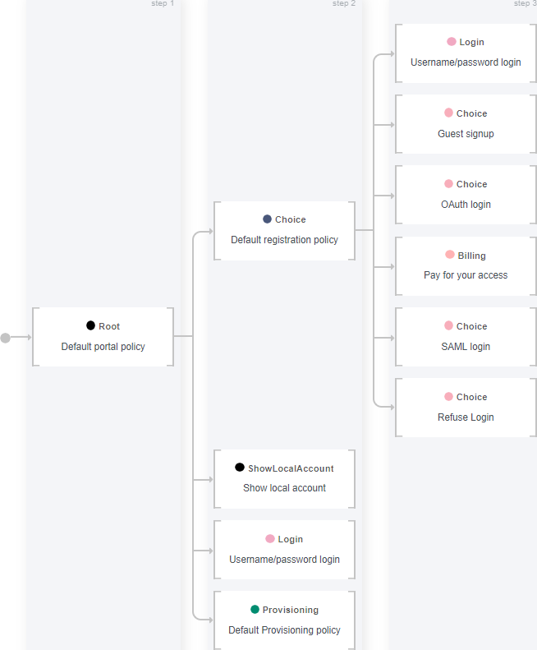The height and width of the screenshot is (650, 537).
Task: Click the pink dot on the Billing node
Action: (x=450, y=254)
